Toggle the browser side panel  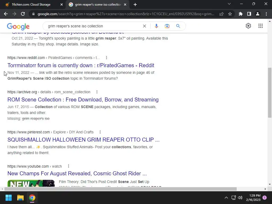coord(249,14)
